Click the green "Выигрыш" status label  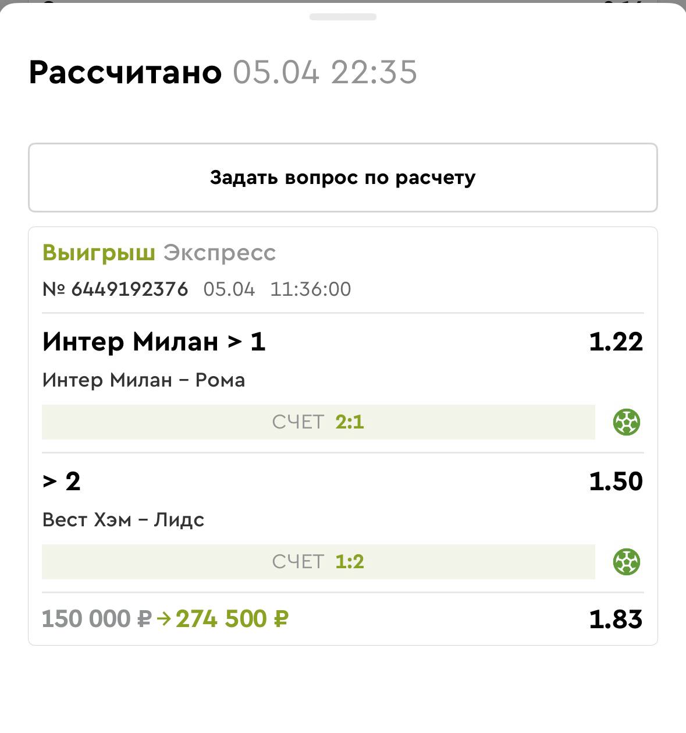[99, 253]
